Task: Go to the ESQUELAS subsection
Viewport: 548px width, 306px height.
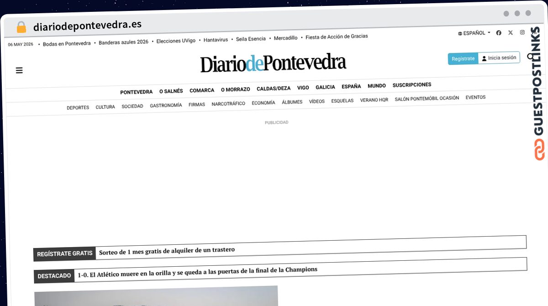Action: (x=342, y=101)
